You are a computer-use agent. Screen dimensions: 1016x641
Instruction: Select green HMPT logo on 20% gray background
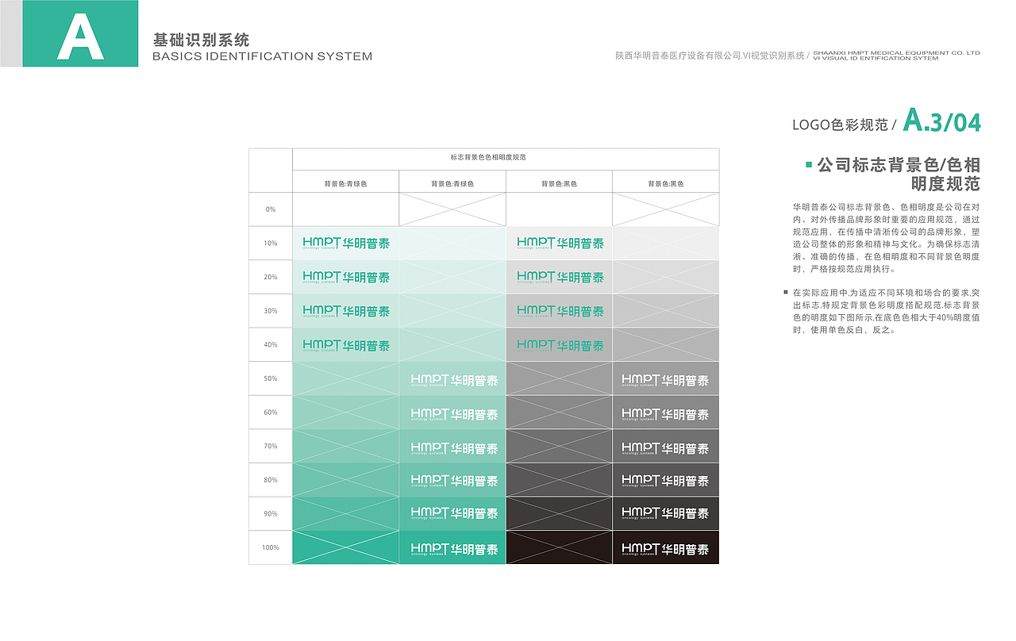pos(560,277)
